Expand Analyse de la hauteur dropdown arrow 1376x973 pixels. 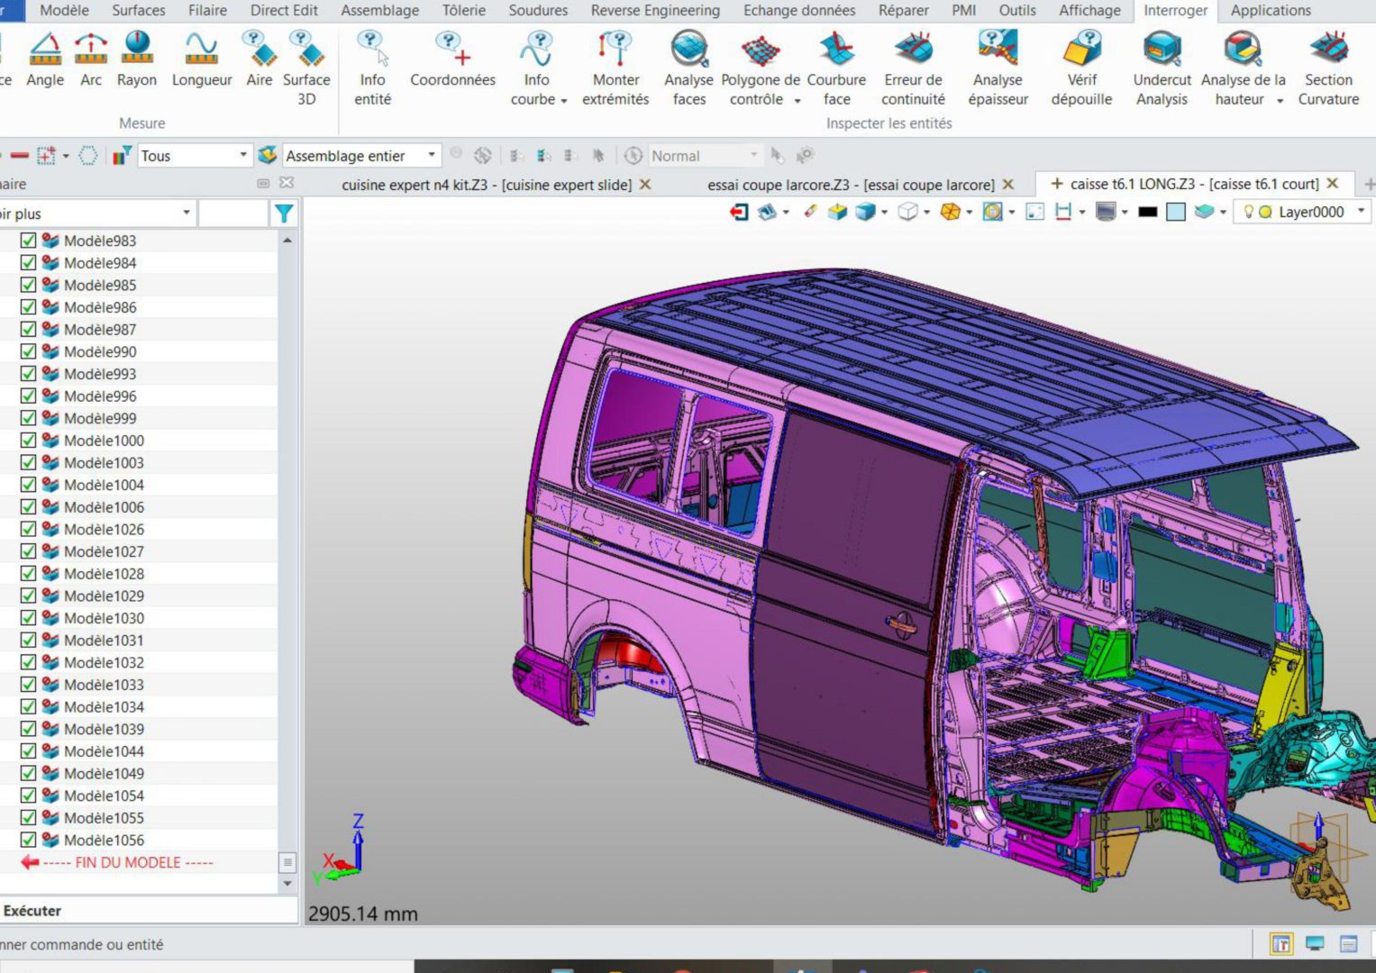click(1280, 100)
